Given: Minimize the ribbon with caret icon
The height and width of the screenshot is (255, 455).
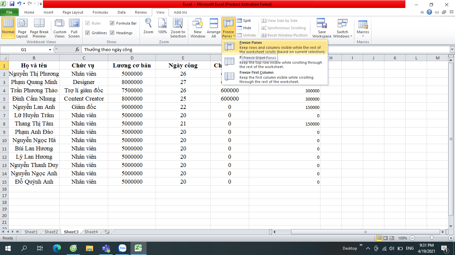Looking at the screenshot, I should point(422,12).
